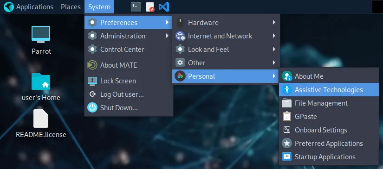
Task: Click the Control Center gear icon
Action: point(92,50)
